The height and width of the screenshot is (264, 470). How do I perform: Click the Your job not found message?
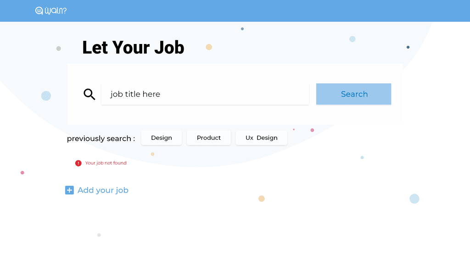[106, 163]
